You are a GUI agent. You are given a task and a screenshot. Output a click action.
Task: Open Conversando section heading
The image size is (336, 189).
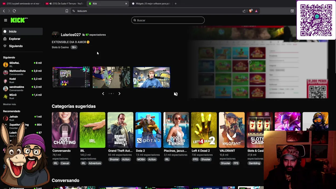tap(65, 180)
